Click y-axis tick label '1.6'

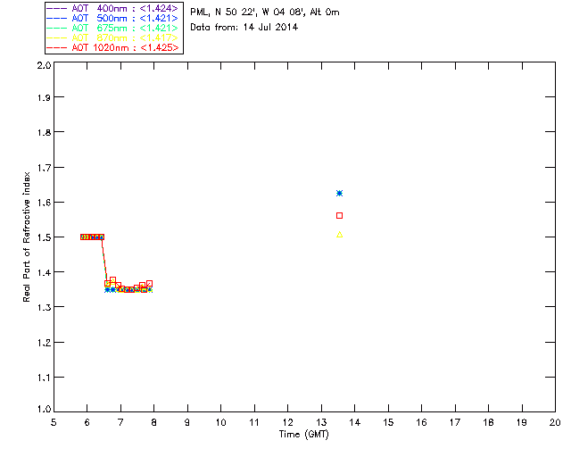tap(44, 203)
